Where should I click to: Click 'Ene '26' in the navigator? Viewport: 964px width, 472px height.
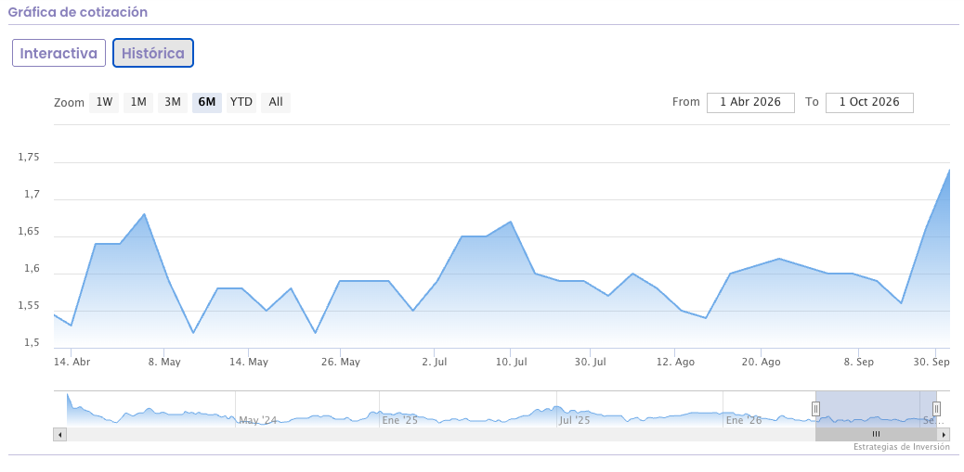744,420
